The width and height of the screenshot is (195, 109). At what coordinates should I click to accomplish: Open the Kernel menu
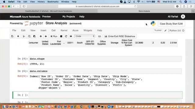pyautogui.click(x=64, y=30)
